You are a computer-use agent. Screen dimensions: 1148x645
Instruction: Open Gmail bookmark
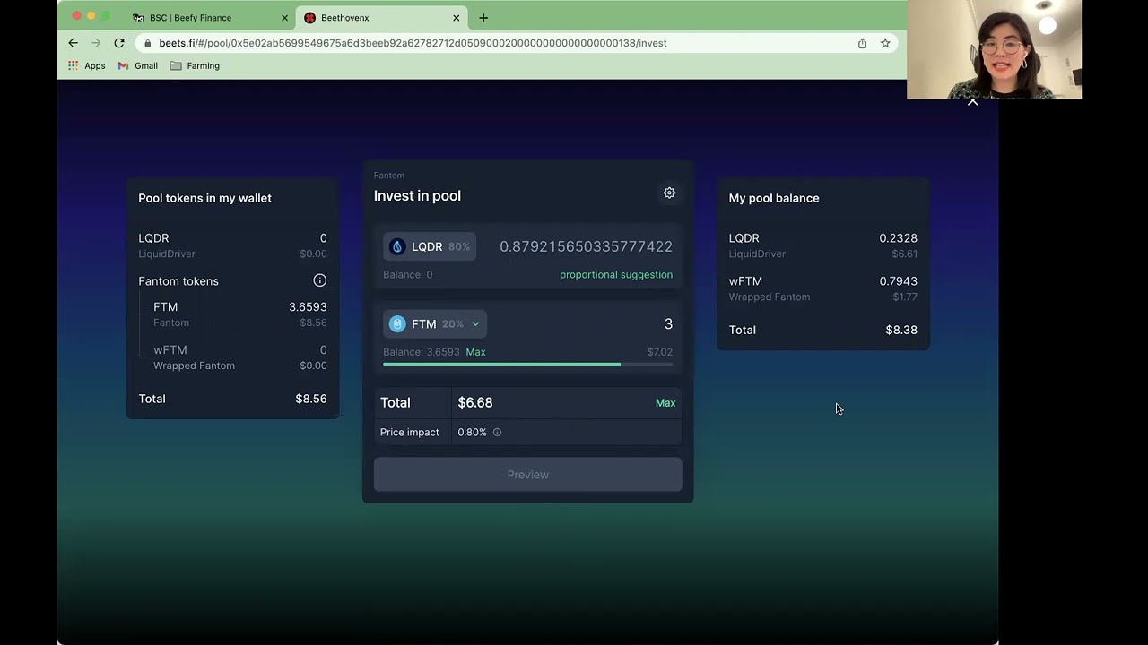pos(138,65)
